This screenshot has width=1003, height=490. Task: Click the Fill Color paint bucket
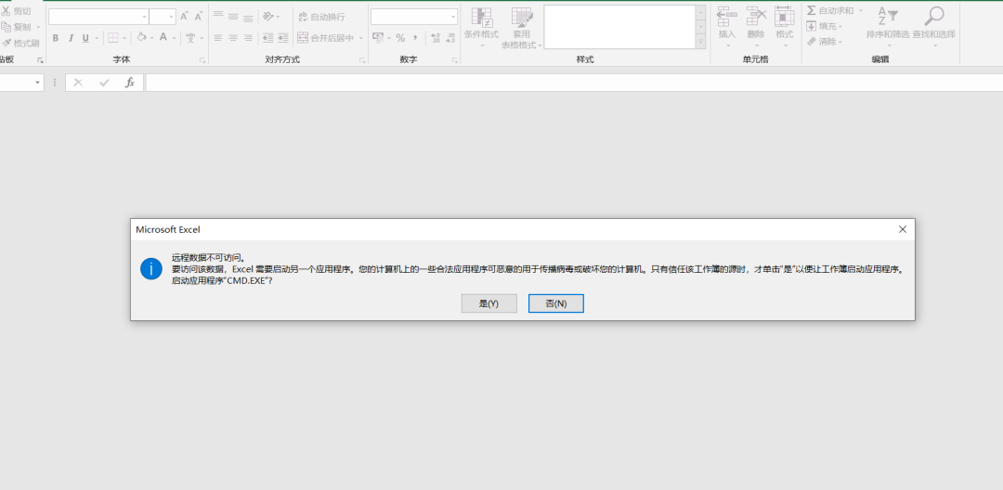click(x=142, y=38)
